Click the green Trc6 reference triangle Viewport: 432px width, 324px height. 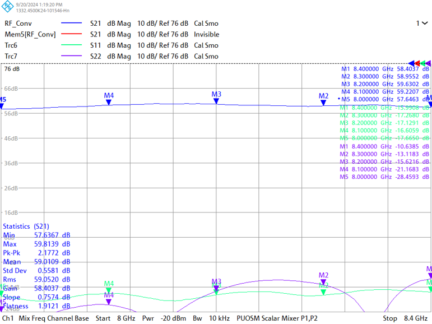pyautogui.click(x=423, y=63)
